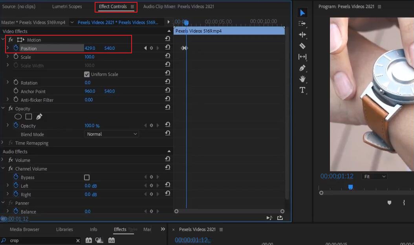
Task: Open the Program monitor panel menu
Action: click(x=379, y=7)
